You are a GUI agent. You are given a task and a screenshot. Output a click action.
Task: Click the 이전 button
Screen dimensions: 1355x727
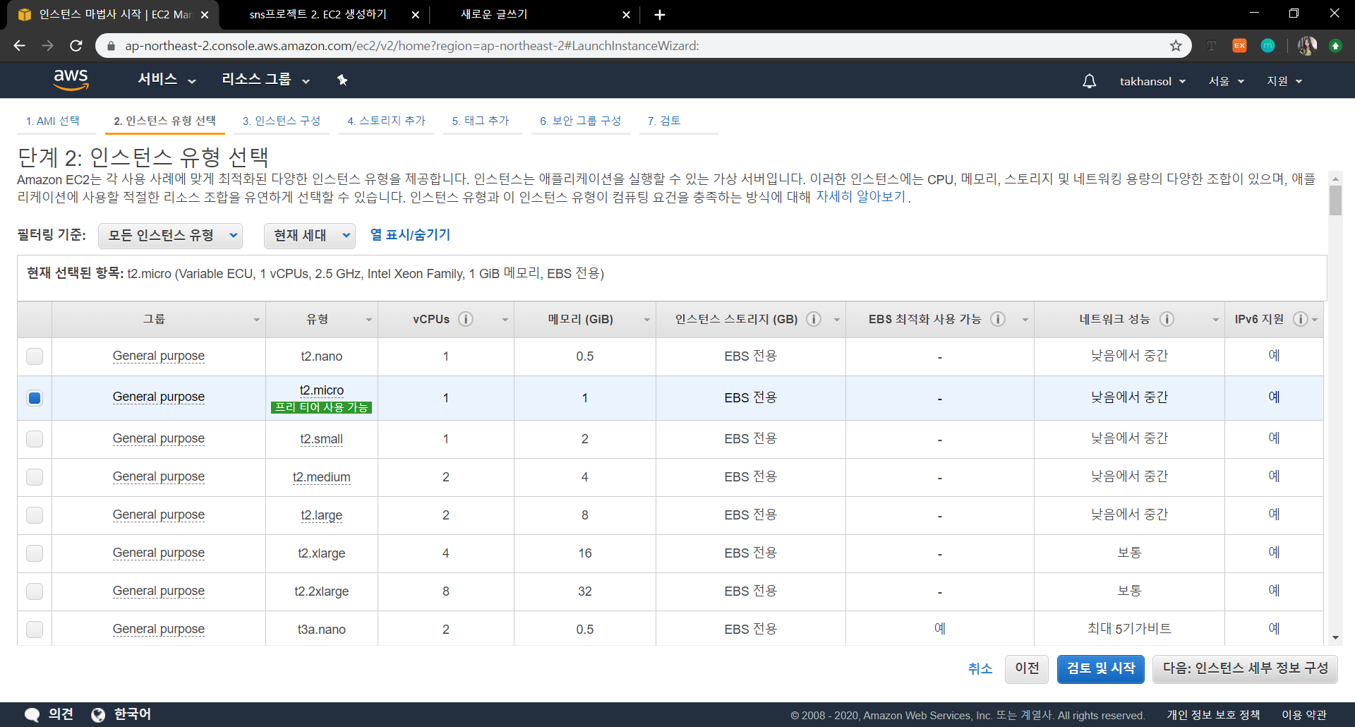(1027, 668)
